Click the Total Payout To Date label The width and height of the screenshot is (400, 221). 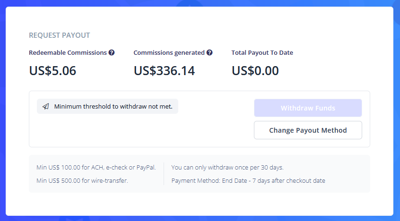tap(262, 52)
